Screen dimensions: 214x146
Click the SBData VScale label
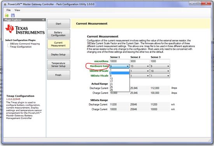coord(99,76)
